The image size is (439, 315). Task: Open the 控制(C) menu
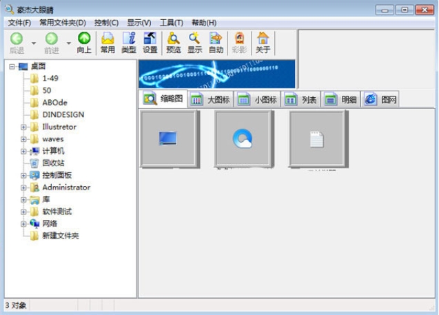click(106, 23)
